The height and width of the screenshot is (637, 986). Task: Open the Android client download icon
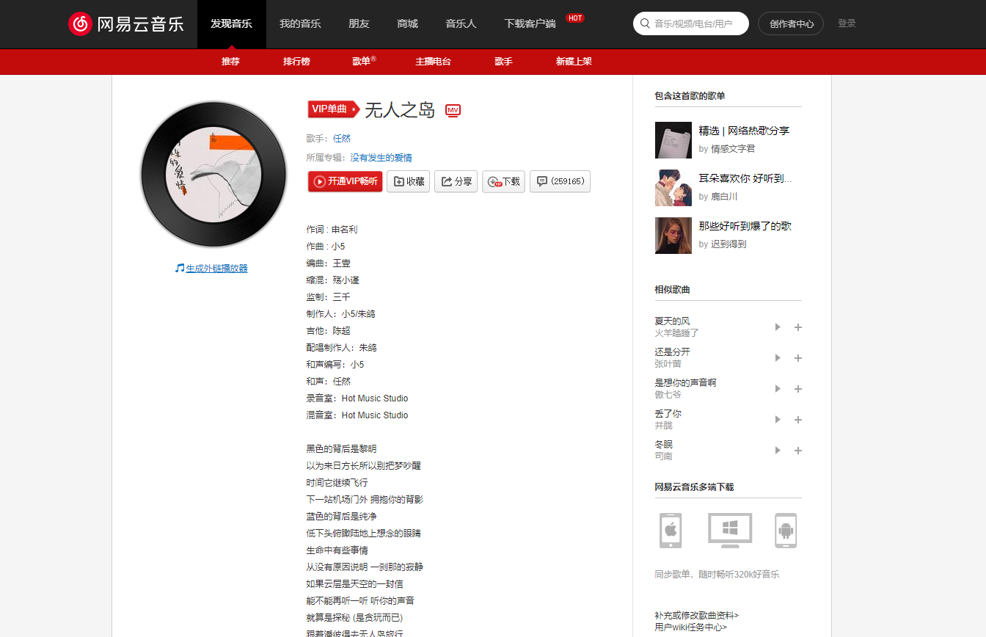[x=786, y=530]
